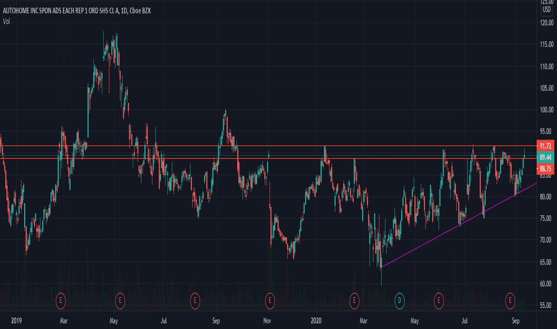Viewport: 557px width, 329px height.
Task: Click the earnings marker below March 2019
Action: click(61, 301)
